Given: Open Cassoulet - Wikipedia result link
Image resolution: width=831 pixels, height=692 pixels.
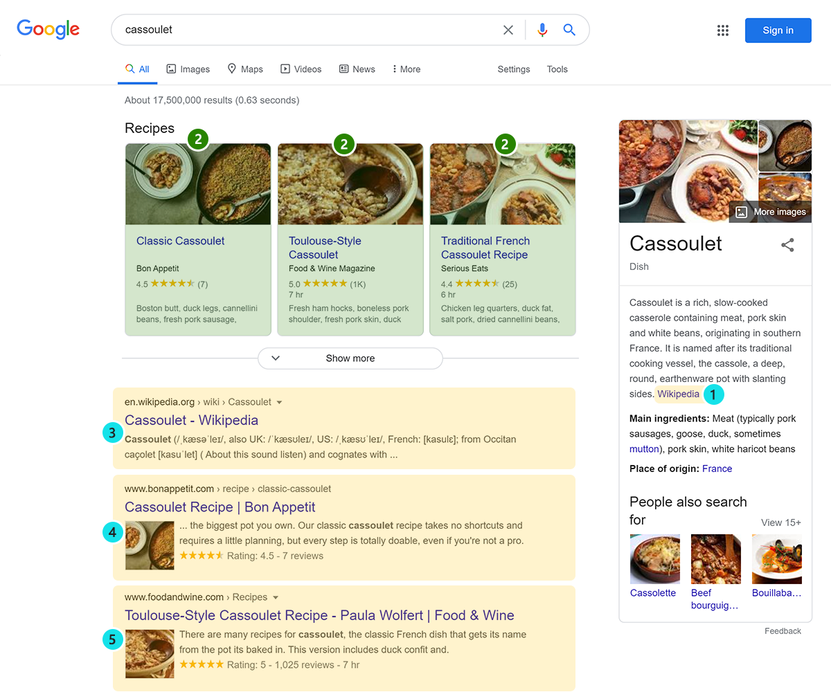Looking at the screenshot, I should point(191,420).
